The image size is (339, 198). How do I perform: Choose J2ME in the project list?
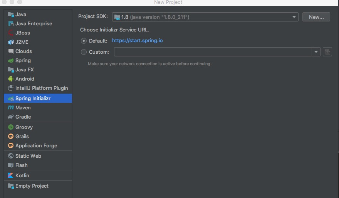[x=38, y=42]
